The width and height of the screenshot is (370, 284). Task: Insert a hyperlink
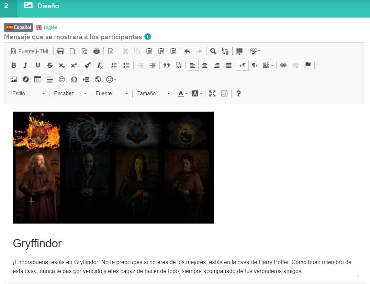pyautogui.click(x=283, y=65)
